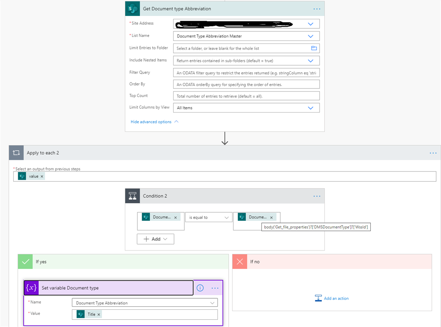Open the Site Address dropdown
Image resolution: width=441 pixels, height=327 pixels.
click(310, 24)
